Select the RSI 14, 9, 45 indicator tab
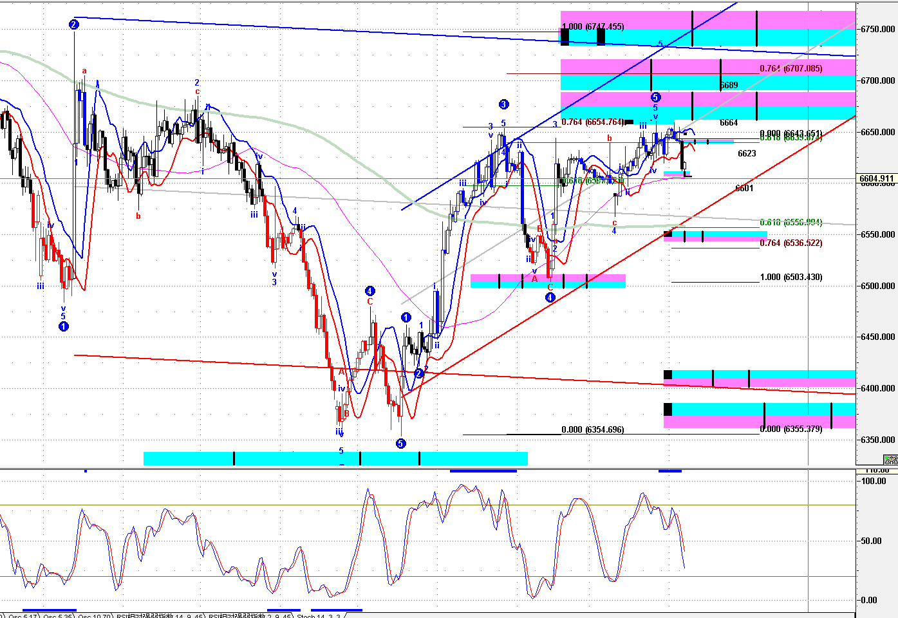The width and height of the screenshot is (898, 618). (x=160, y=615)
